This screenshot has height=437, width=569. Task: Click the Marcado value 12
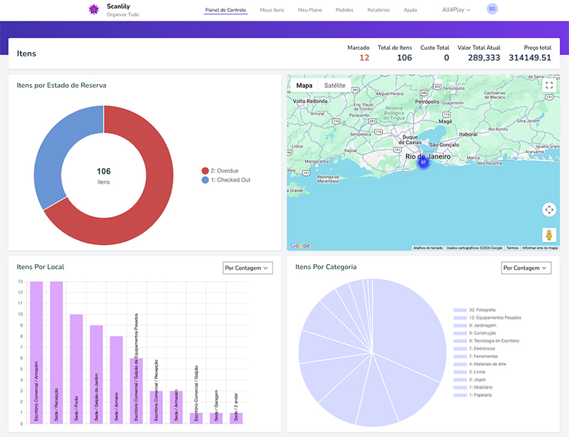point(364,58)
